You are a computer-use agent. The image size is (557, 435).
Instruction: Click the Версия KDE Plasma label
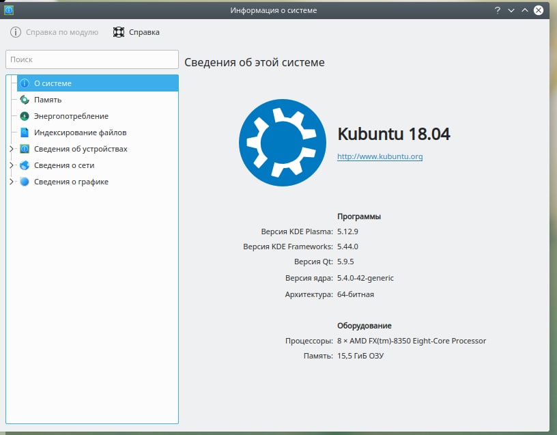tap(297, 231)
